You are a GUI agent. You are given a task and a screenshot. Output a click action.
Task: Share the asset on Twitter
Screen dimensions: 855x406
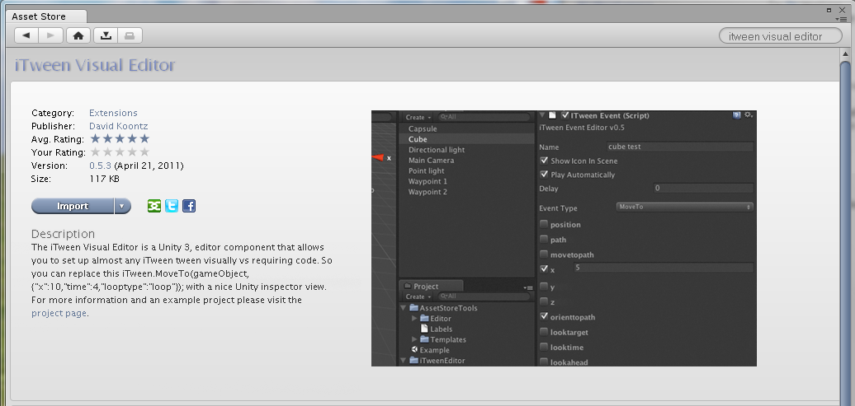(x=171, y=206)
